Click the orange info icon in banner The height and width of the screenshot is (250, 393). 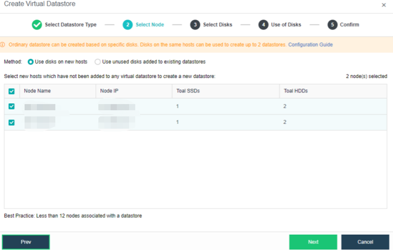pos(3,45)
